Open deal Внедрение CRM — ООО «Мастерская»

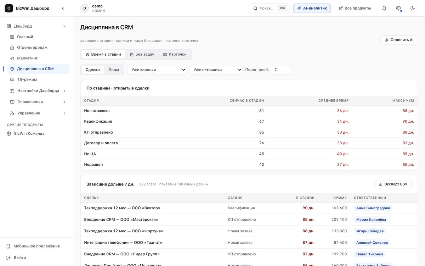pos(121,220)
